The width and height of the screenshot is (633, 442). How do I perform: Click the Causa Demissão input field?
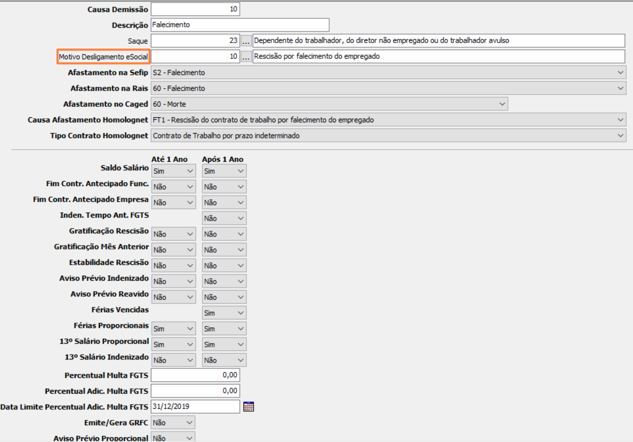point(195,9)
